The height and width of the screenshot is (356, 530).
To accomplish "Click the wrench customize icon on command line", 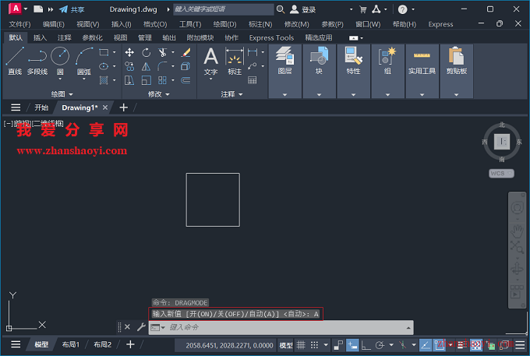I will (141, 327).
